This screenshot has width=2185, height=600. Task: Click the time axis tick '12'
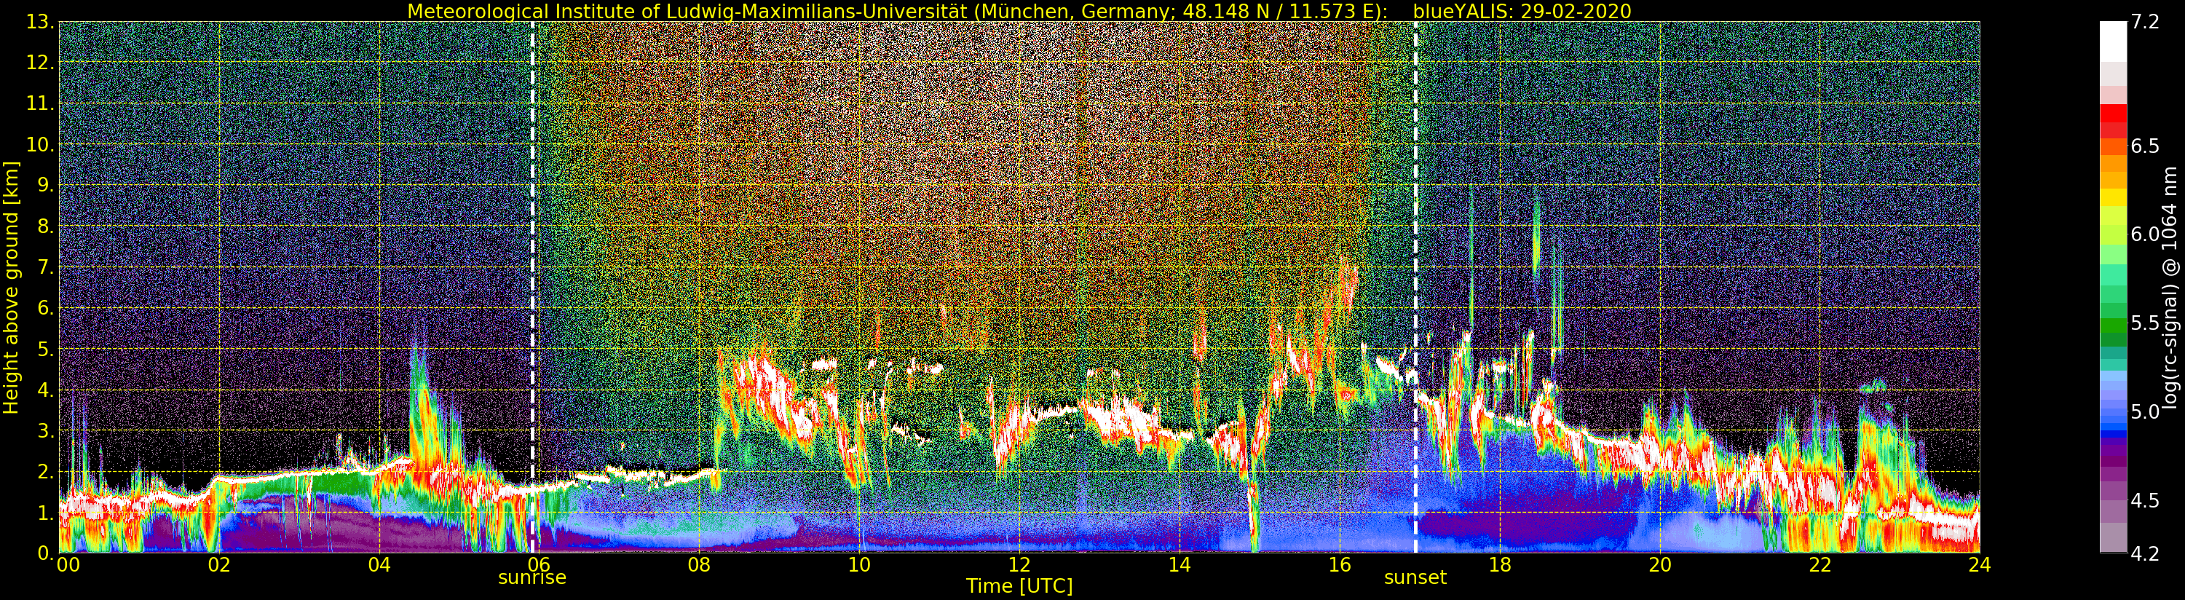[1019, 565]
